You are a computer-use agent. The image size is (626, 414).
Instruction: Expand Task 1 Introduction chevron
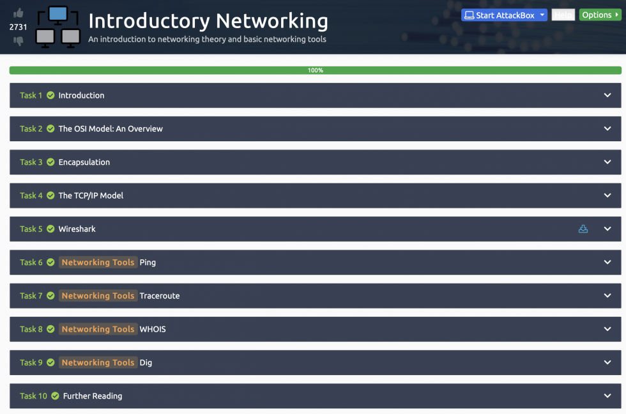(607, 95)
